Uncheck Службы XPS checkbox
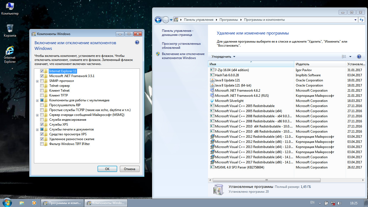The width and height of the screenshot is (368, 207). (x=42, y=125)
